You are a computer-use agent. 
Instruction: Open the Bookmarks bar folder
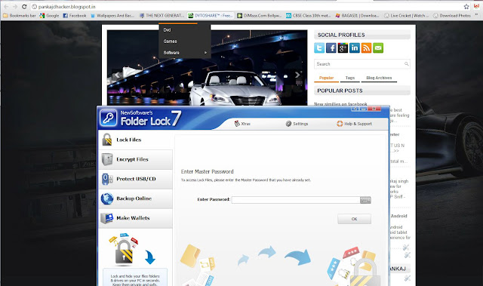pos(20,15)
